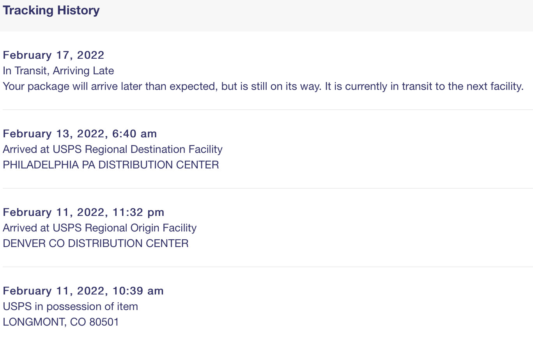
Task: Click the February 11, 2022, 11:32 pm timestamp
Action: [x=83, y=212]
